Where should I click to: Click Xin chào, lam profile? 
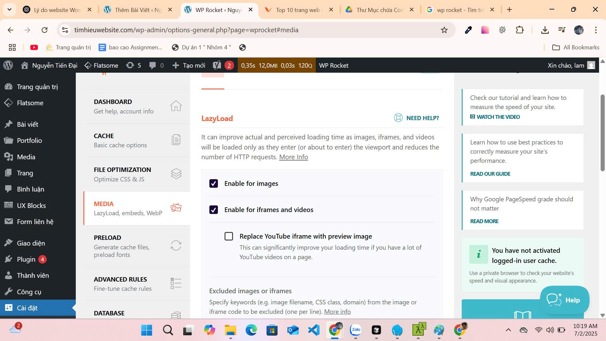(571, 65)
